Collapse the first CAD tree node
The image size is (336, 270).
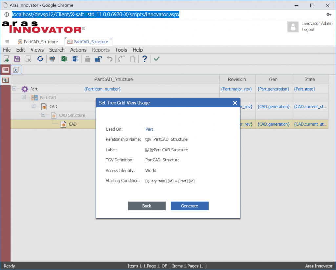point(33,106)
